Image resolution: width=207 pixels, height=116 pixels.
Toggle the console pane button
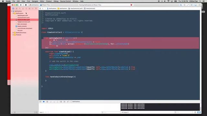click(x=200, y=112)
